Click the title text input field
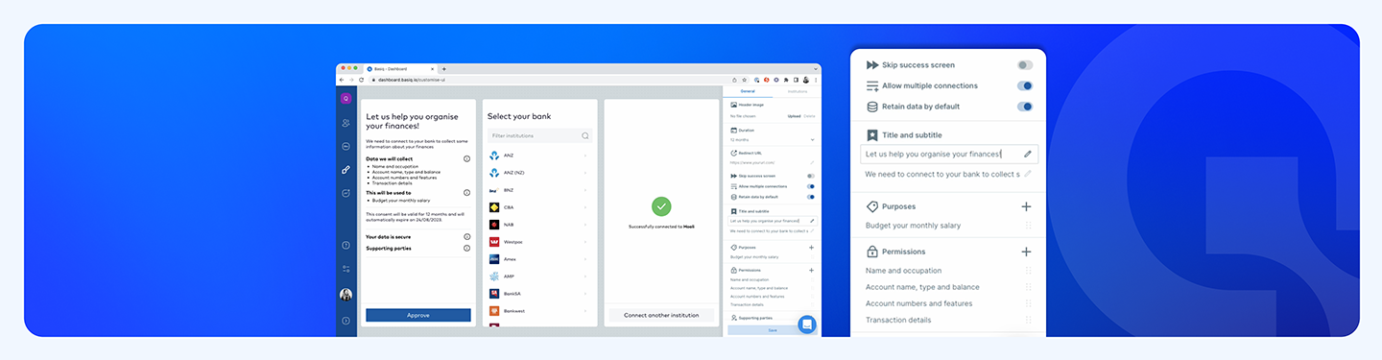 pos(949,154)
